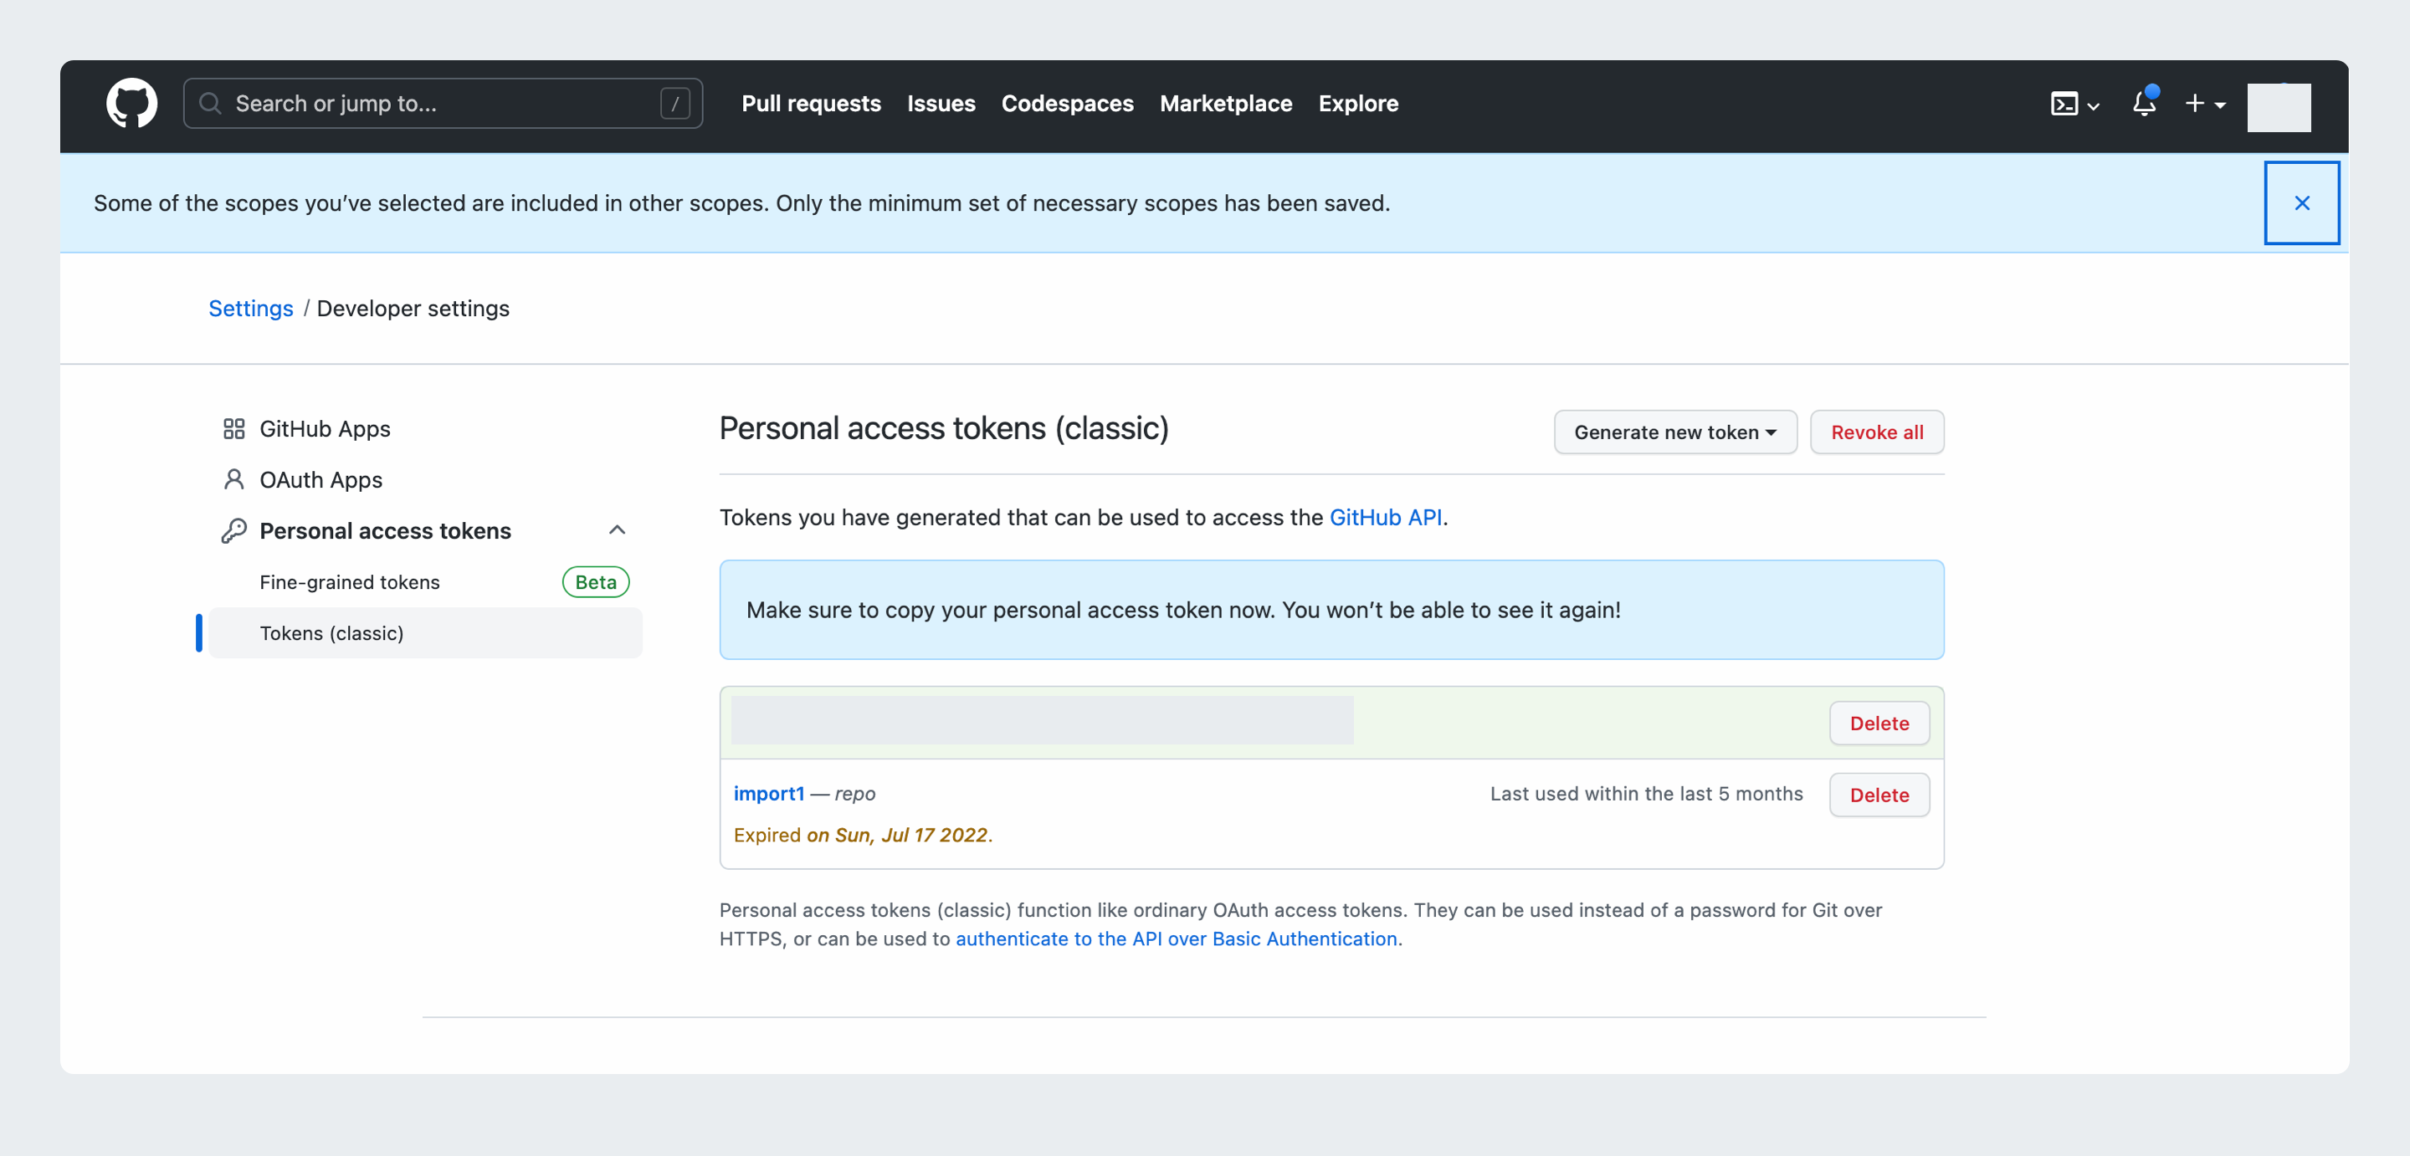Screen dimensions: 2410x1156
Task: Open the import1 token details
Action: pyautogui.click(x=768, y=793)
